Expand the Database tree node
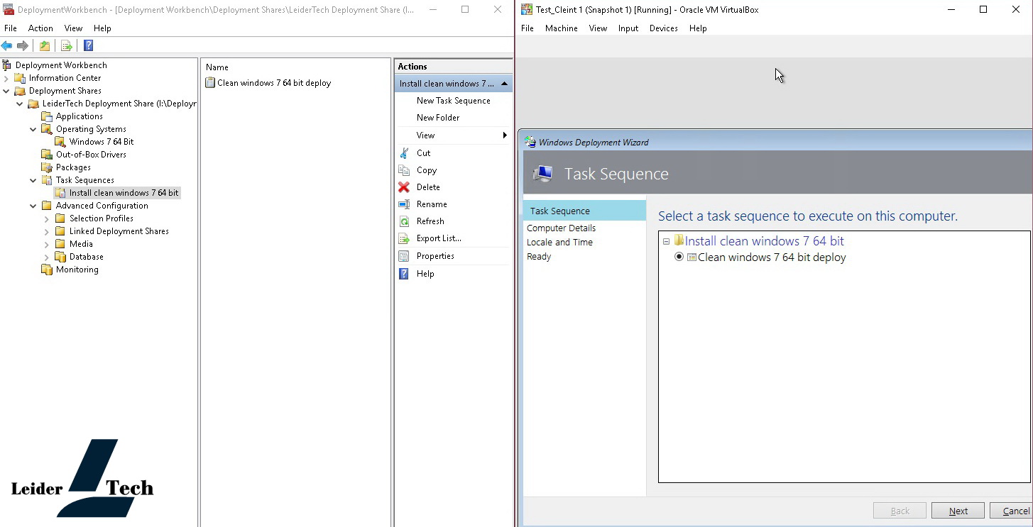Viewport: 1033px width, 527px height. 47,257
